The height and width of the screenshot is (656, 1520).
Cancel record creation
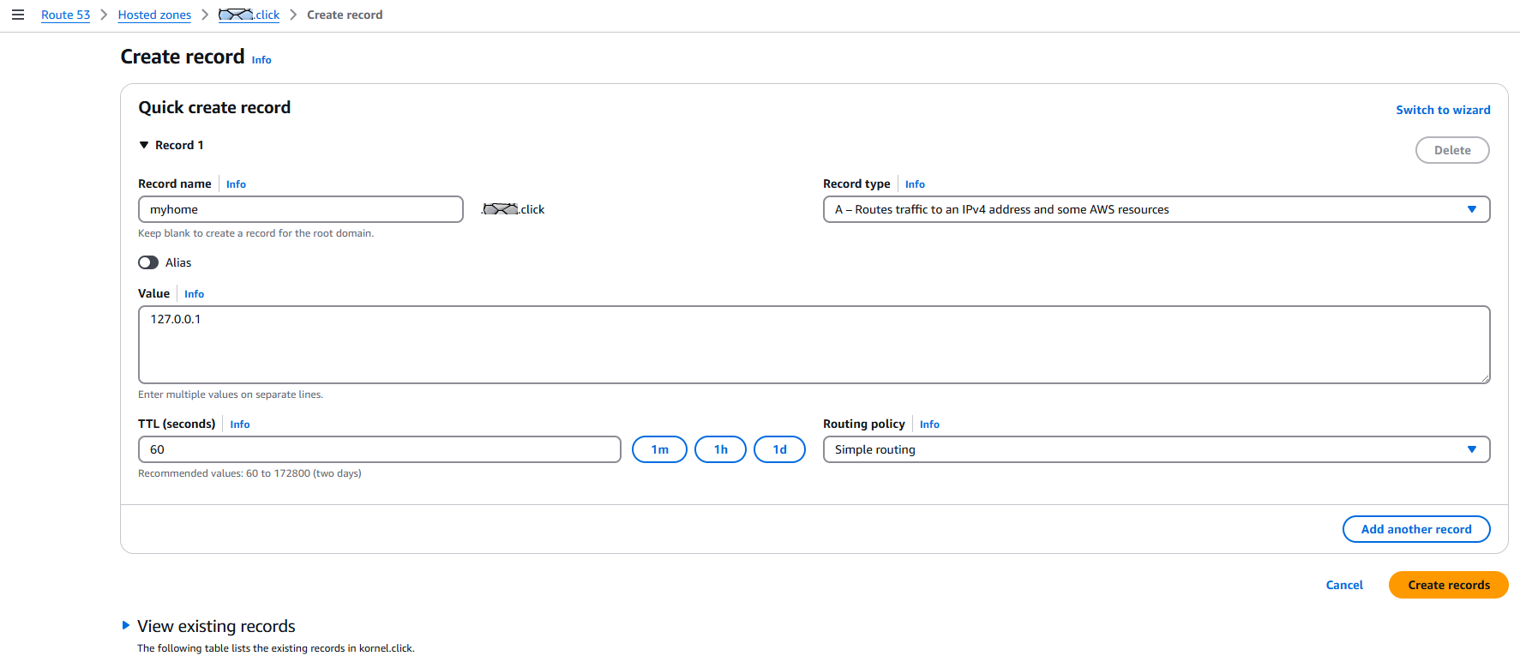coord(1344,585)
